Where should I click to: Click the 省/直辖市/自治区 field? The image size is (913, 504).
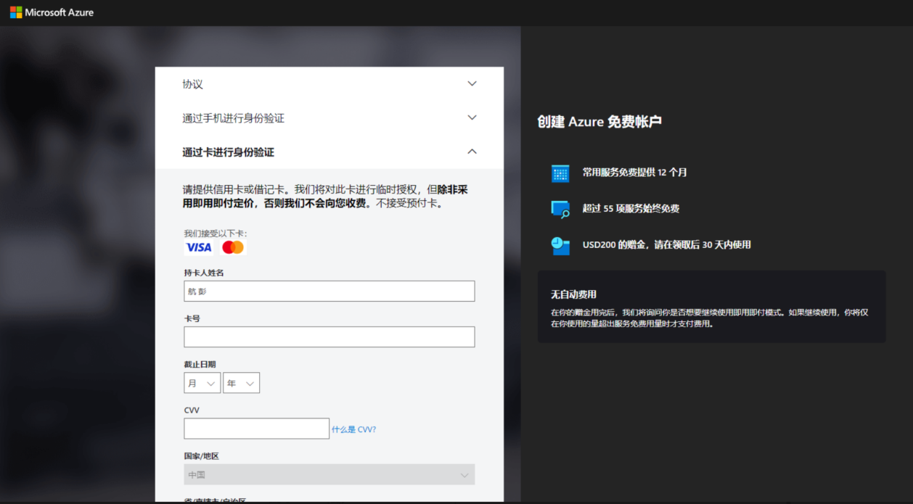point(329,500)
